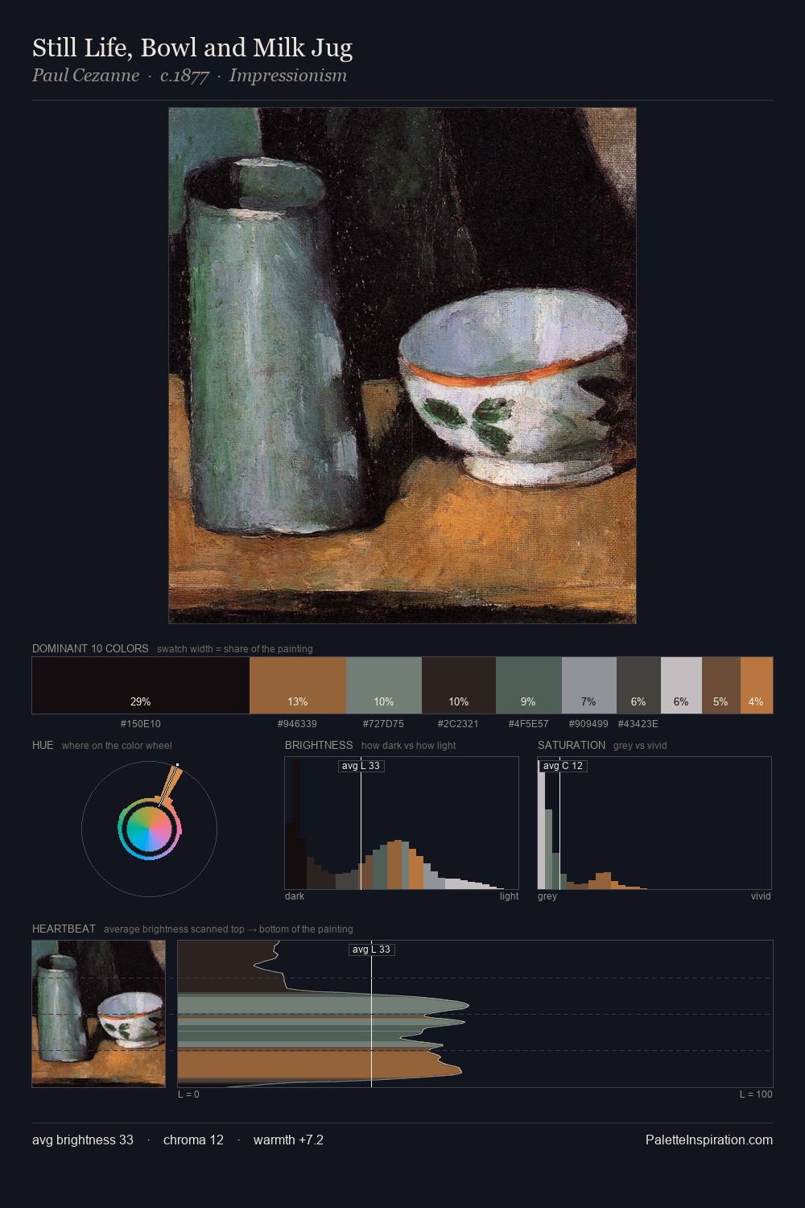
Task: Click the 'light' brightness axis label
Action: pos(509,896)
